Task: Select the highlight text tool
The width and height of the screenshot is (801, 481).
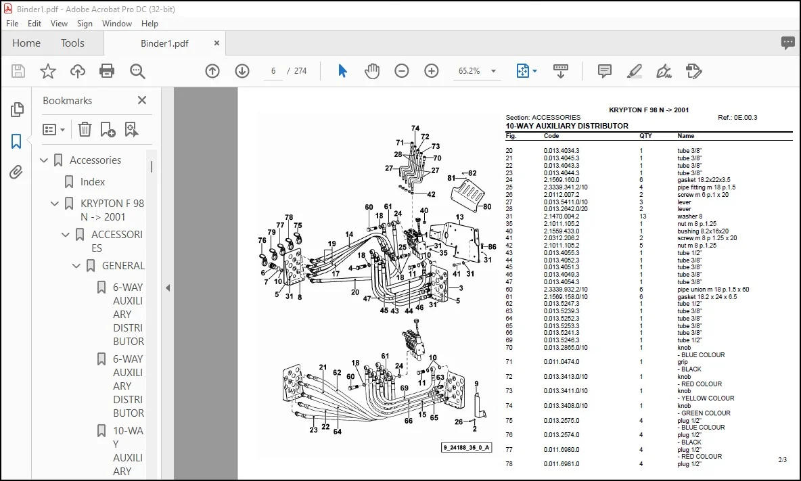Action: 635,71
